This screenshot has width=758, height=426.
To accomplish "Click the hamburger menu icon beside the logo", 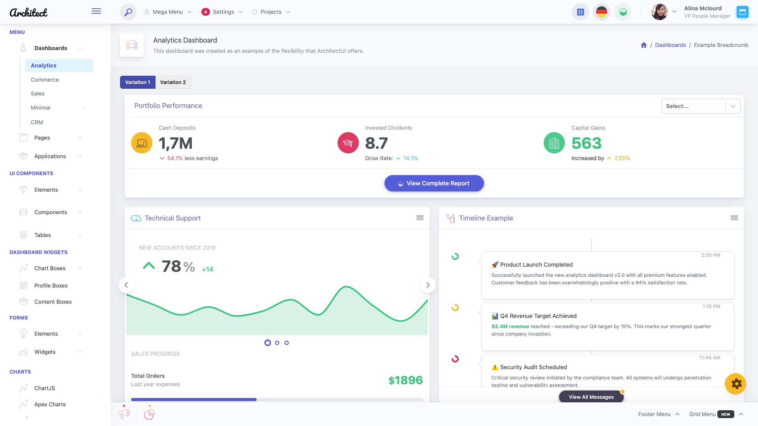I will 96,11.
